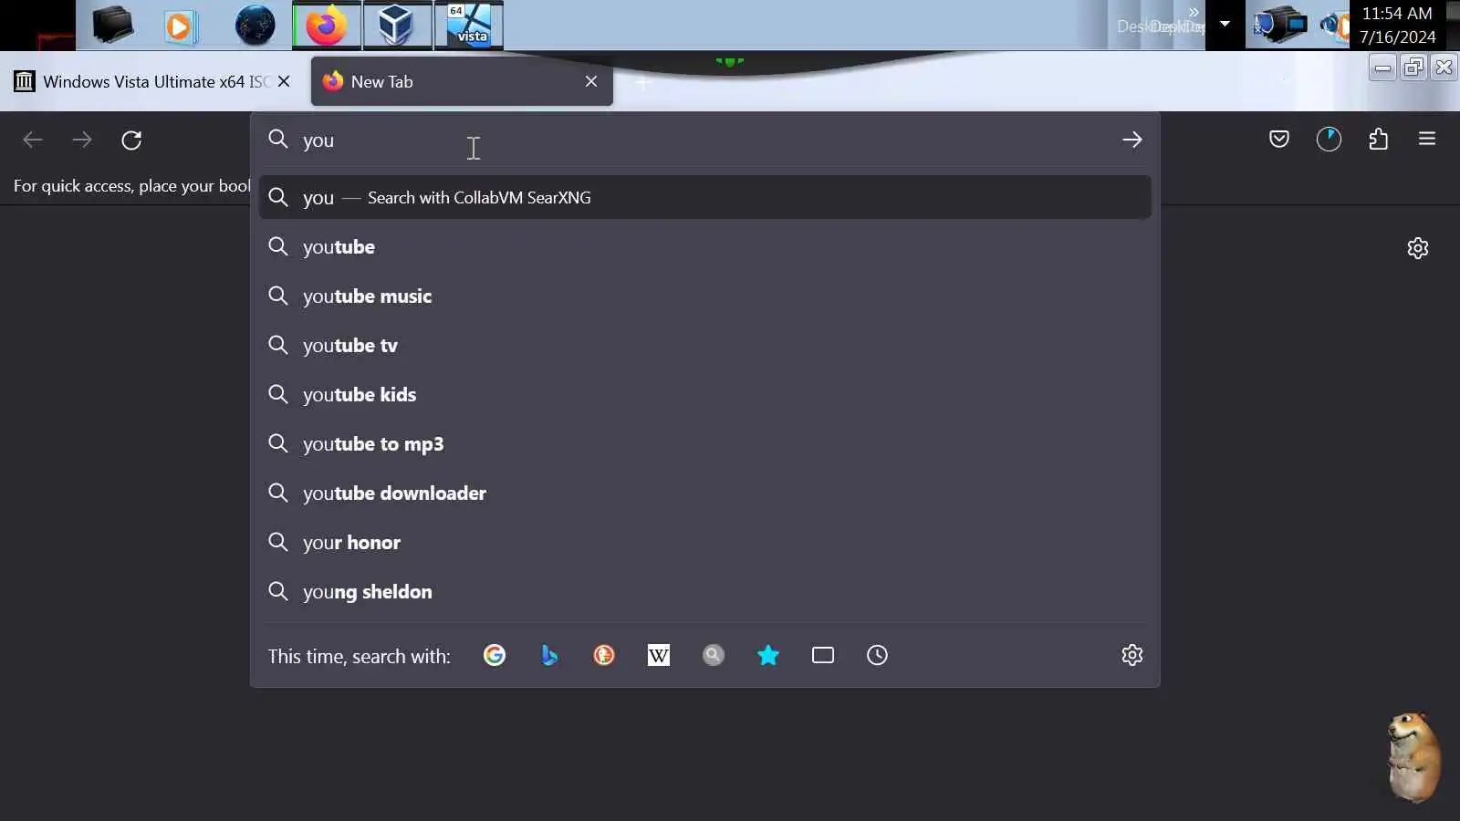
Task: Search in Bookmarks via star icon
Action: click(768, 655)
